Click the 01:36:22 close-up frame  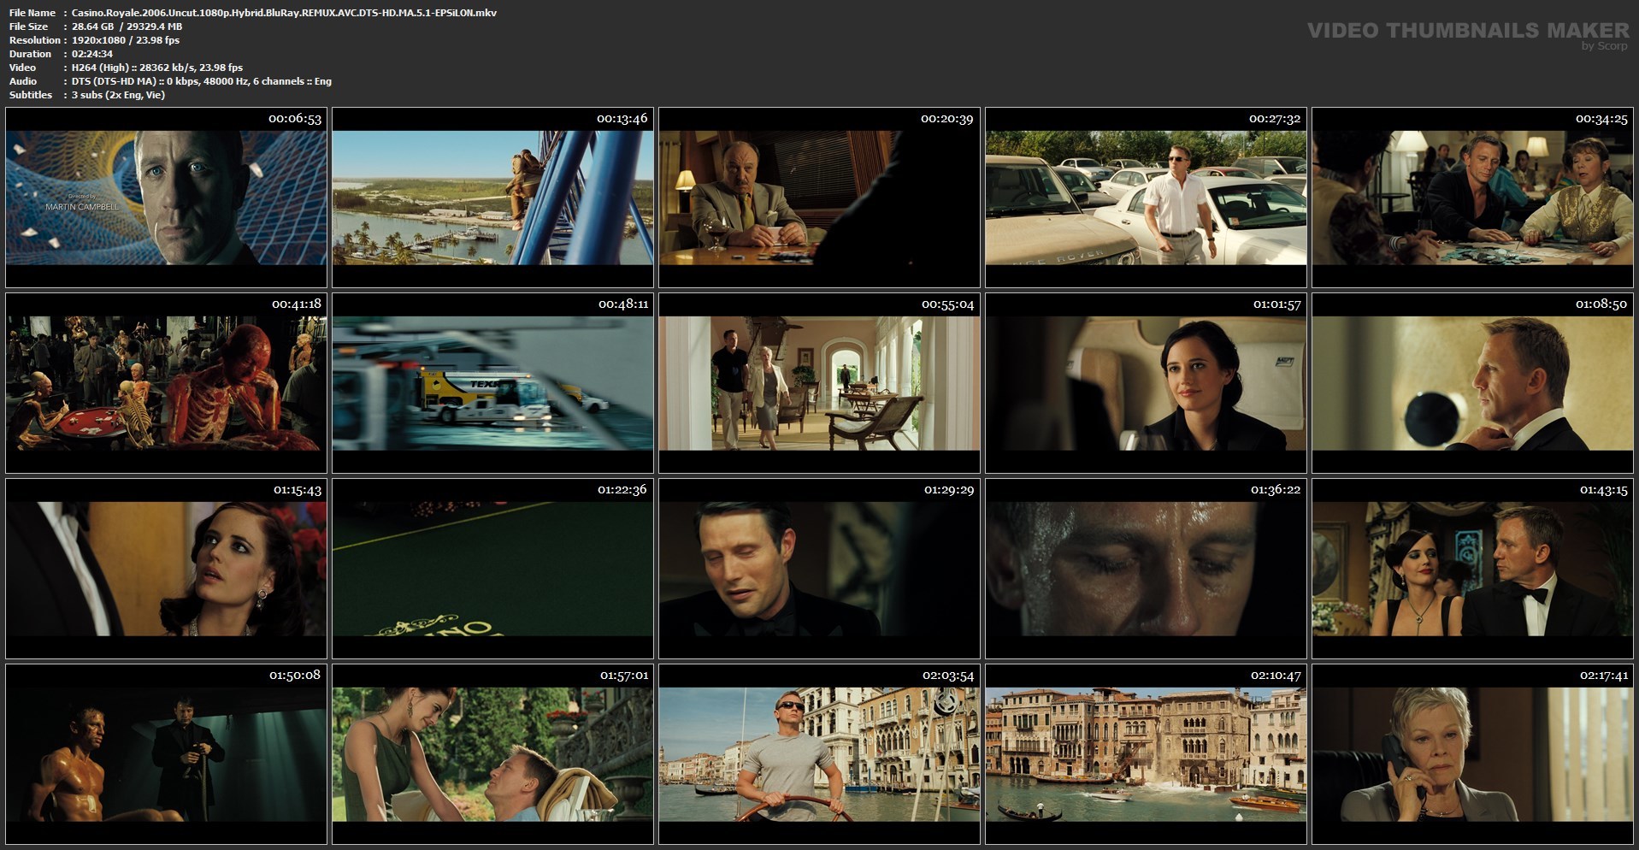click(x=1146, y=569)
